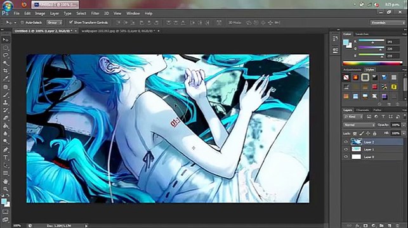Open the Properties panel icon

(x=335, y=50)
